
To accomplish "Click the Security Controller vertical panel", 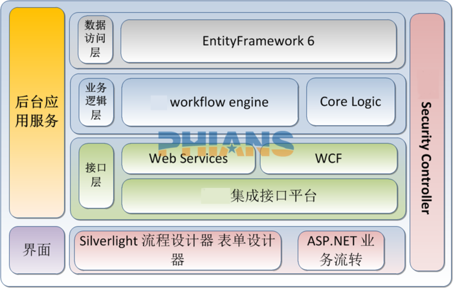I will click(427, 142).
